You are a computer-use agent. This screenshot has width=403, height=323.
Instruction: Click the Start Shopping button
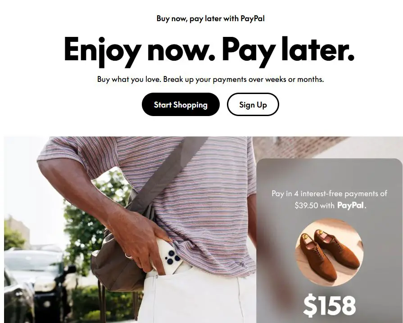tap(181, 104)
